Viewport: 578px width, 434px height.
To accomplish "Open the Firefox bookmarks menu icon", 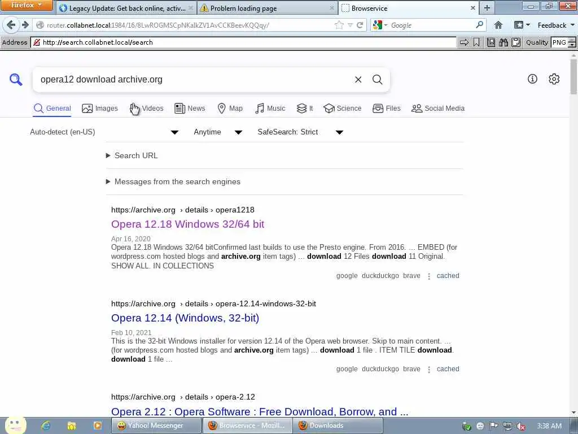I will point(522,25).
